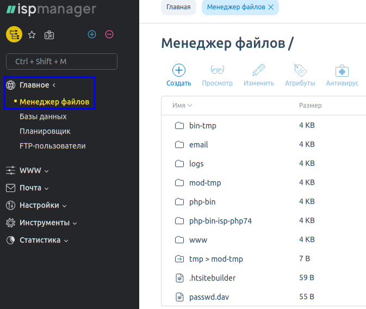Open Менеджер файлов in sidebar
The width and height of the screenshot is (366, 309).
[54, 102]
